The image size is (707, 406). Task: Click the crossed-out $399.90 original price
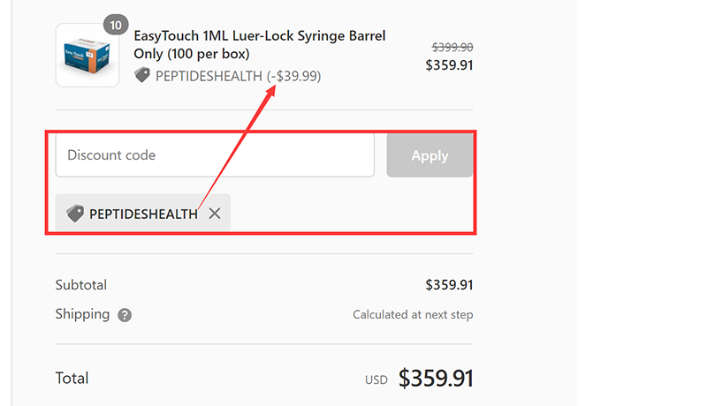click(x=452, y=47)
